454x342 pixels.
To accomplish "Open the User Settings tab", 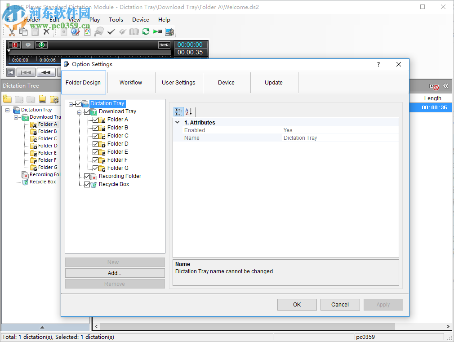I will [178, 83].
